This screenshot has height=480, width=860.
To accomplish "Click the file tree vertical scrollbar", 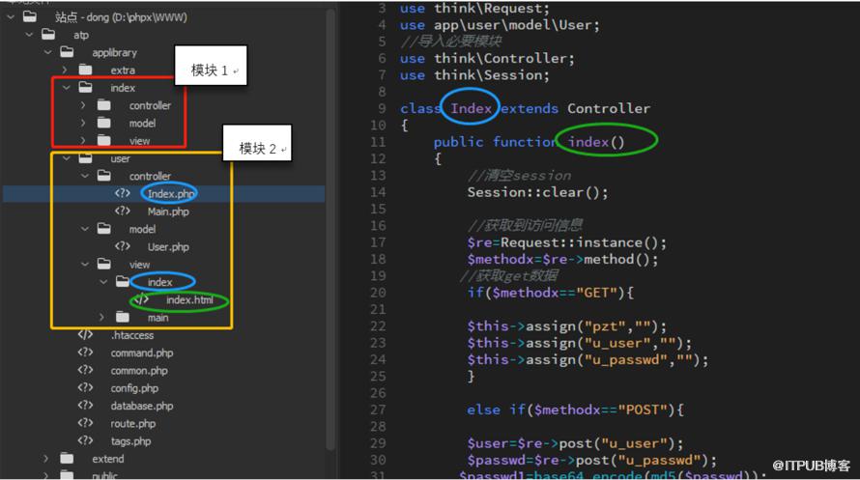I will (330, 230).
